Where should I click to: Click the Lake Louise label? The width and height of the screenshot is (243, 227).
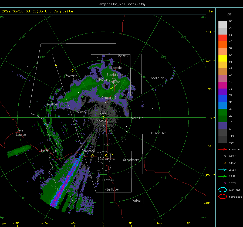pyautogui.click(x=21, y=133)
